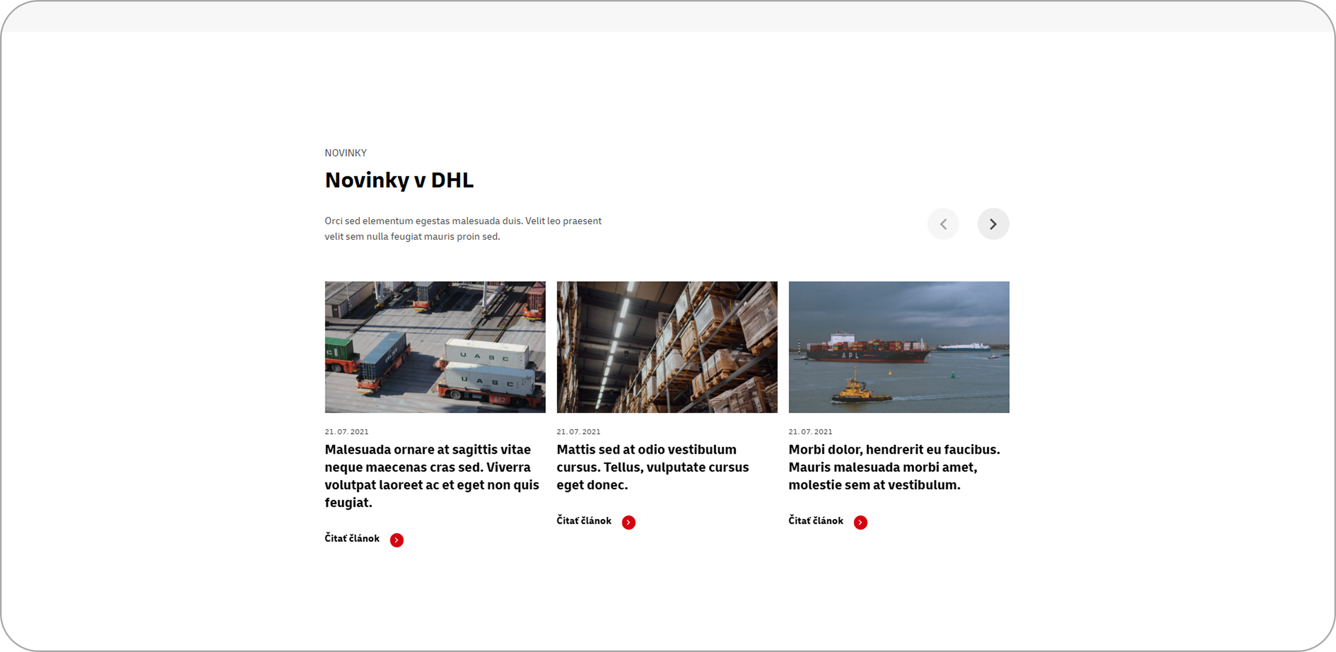Open the cargo ship article image
The width and height of the screenshot is (1336, 652).
pyautogui.click(x=899, y=347)
